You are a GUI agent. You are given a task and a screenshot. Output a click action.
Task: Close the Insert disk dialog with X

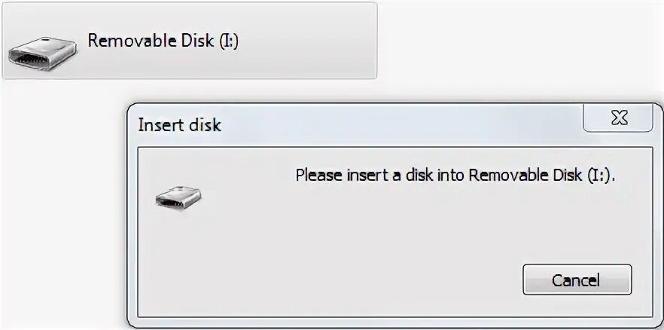pos(618,118)
